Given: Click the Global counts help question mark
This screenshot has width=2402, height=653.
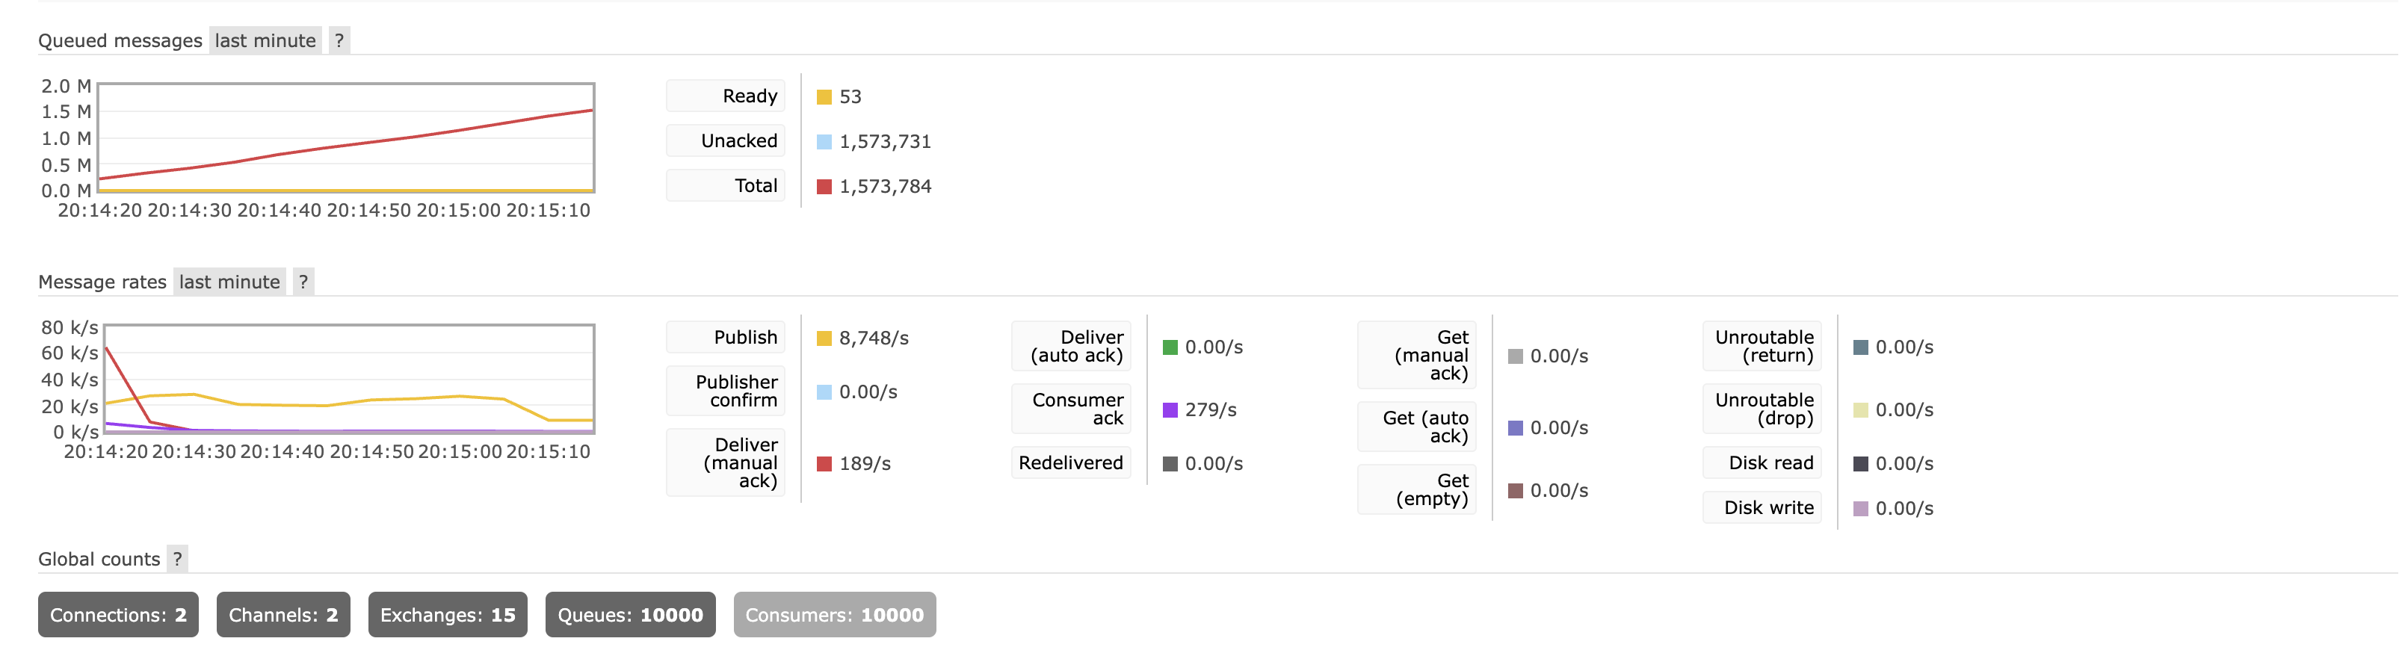Looking at the screenshot, I should (177, 559).
